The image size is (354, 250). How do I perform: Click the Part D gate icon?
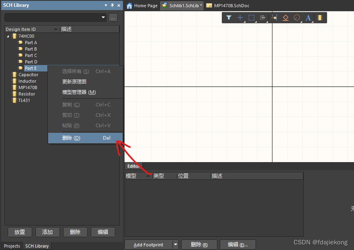coord(20,61)
